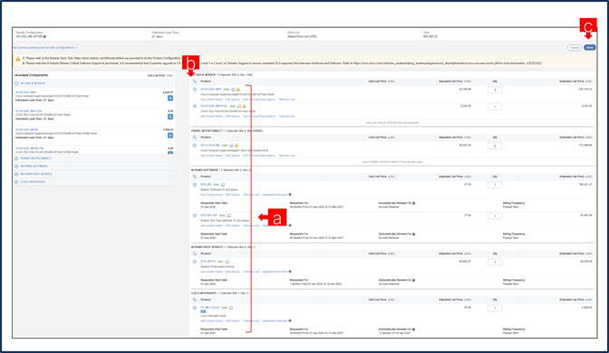Click copy icon next to selected HCIAF220C-M6S-FRE

click(239, 106)
